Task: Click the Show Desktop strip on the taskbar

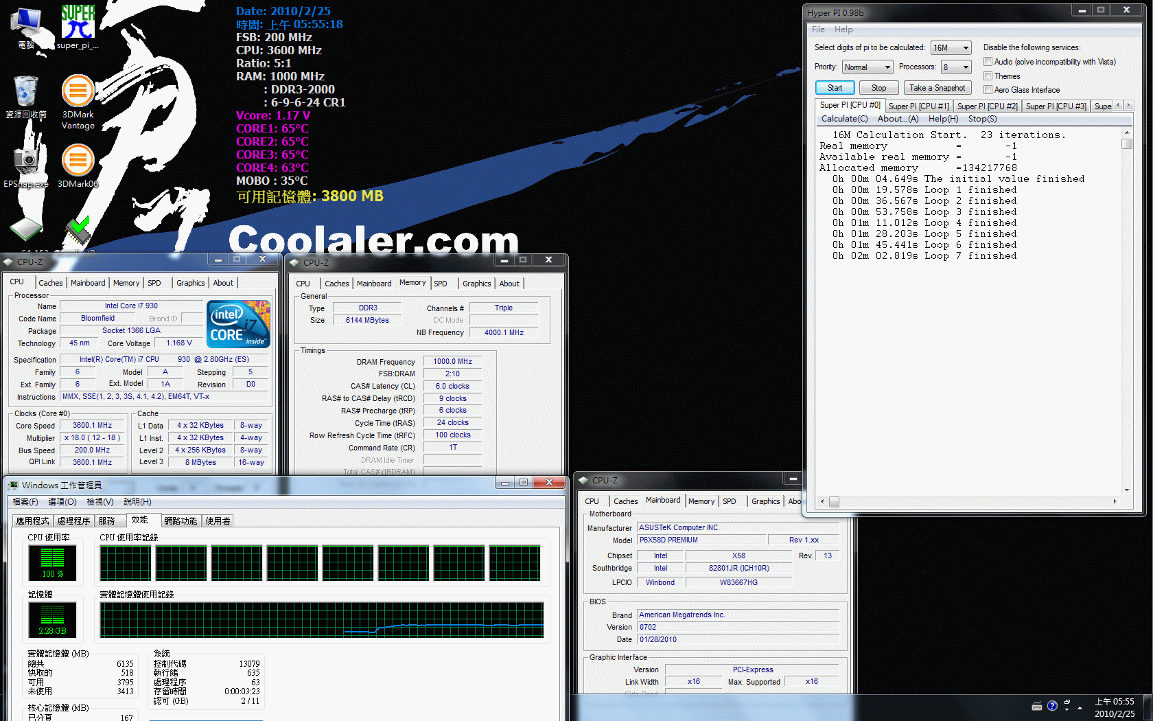Action: [x=1148, y=707]
